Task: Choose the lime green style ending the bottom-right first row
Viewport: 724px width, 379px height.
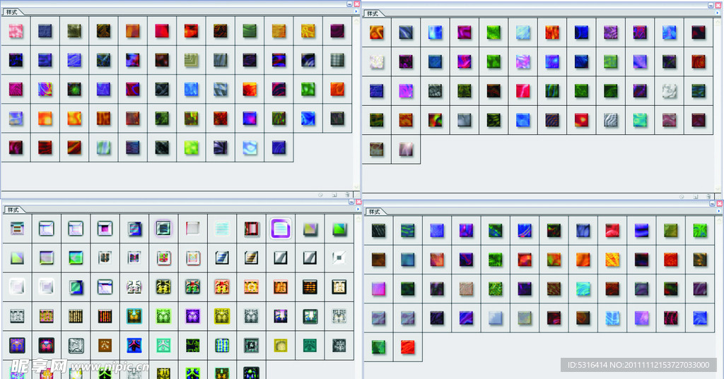Action: coord(700,231)
